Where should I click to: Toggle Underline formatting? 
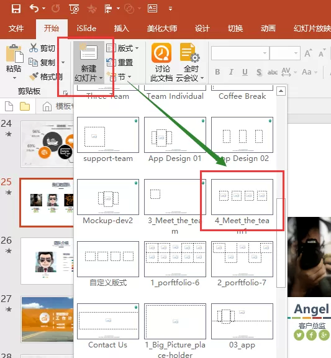pyautogui.click(x=245, y=72)
